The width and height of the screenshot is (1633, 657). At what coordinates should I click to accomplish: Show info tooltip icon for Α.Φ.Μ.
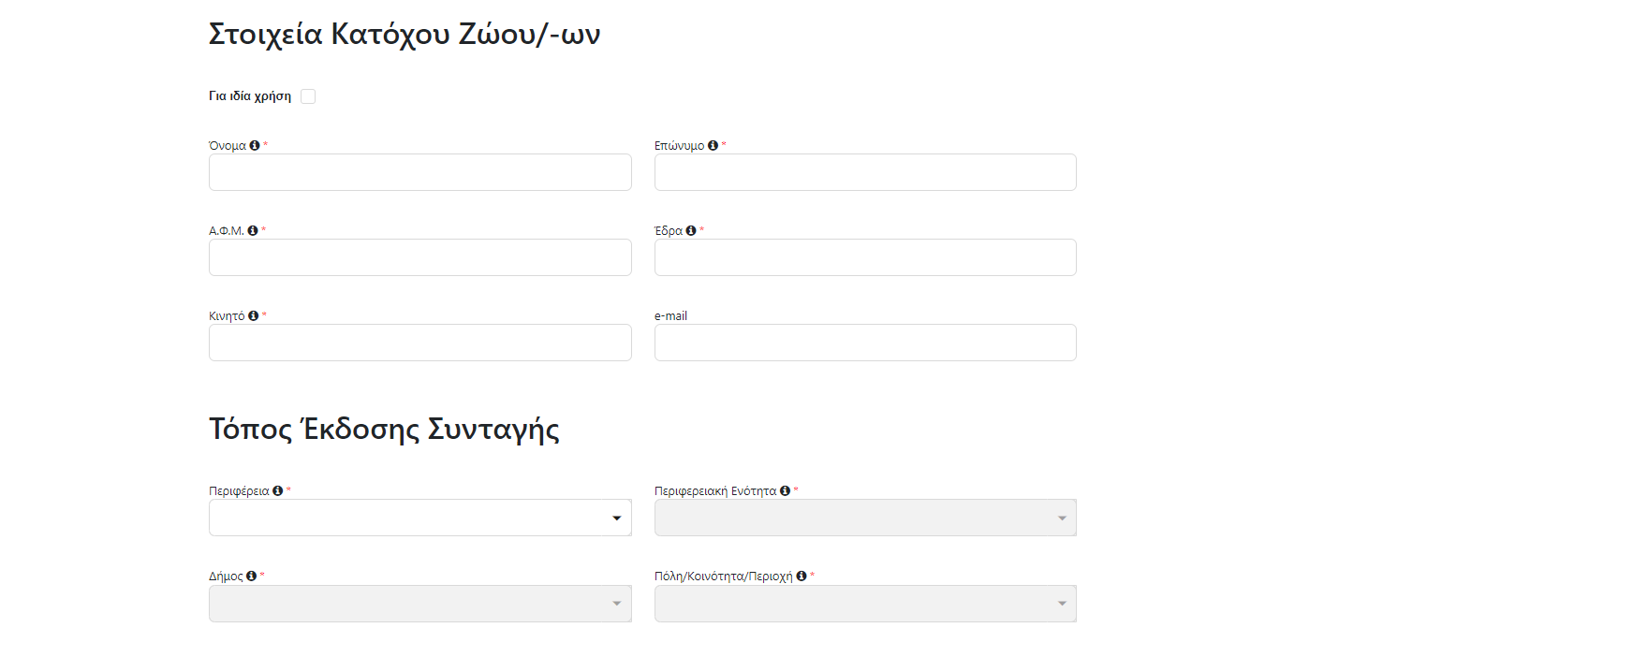(253, 230)
